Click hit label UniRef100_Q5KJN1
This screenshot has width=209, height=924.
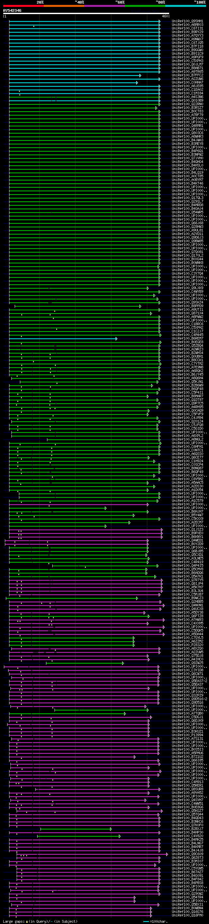point(187,382)
